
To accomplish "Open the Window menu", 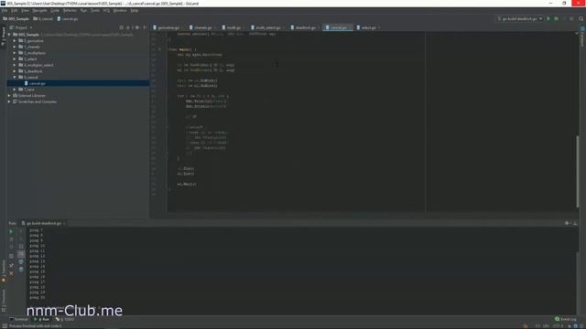I will pyautogui.click(x=120, y=10).
